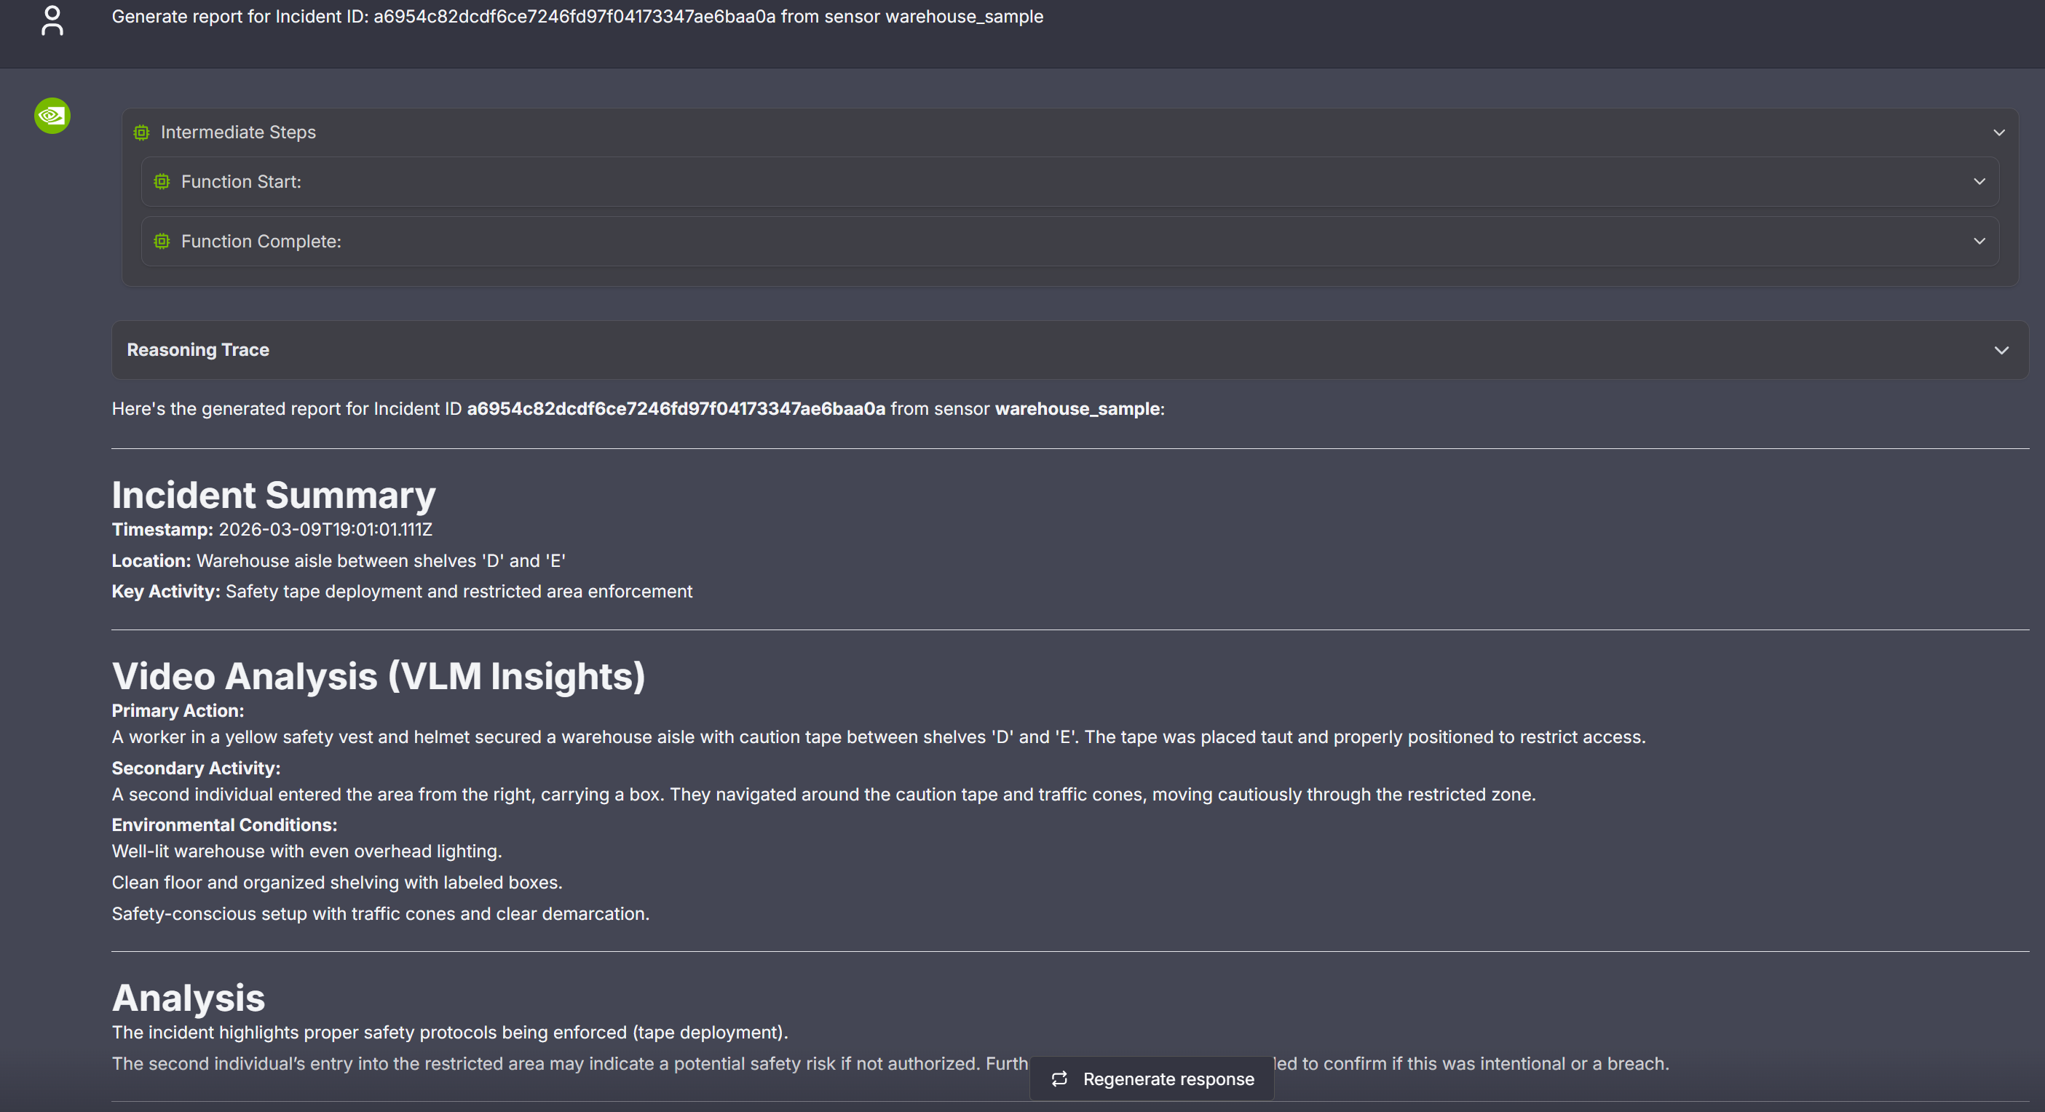Expand the Reasoning Trace chevron

2001,350
